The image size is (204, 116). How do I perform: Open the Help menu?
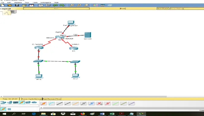(56, 2)
